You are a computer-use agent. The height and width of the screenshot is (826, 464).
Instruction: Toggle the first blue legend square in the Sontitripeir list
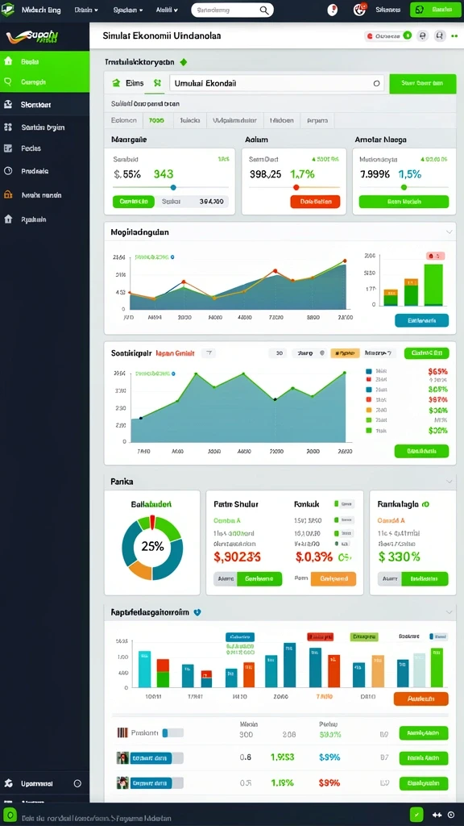[x=369, y=371]
